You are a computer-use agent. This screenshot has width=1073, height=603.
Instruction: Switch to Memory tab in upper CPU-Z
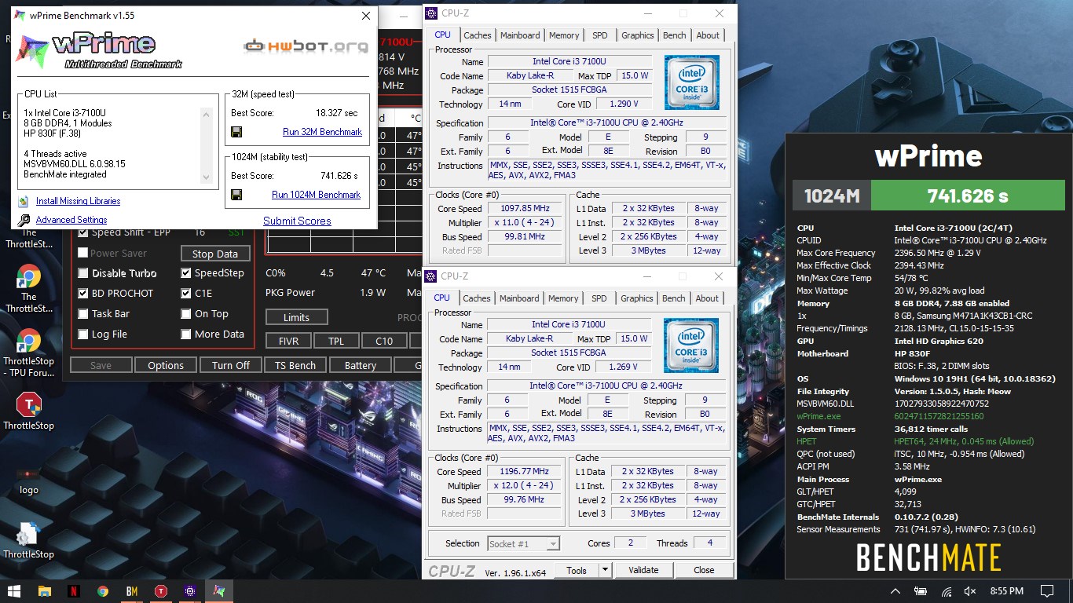564,35
